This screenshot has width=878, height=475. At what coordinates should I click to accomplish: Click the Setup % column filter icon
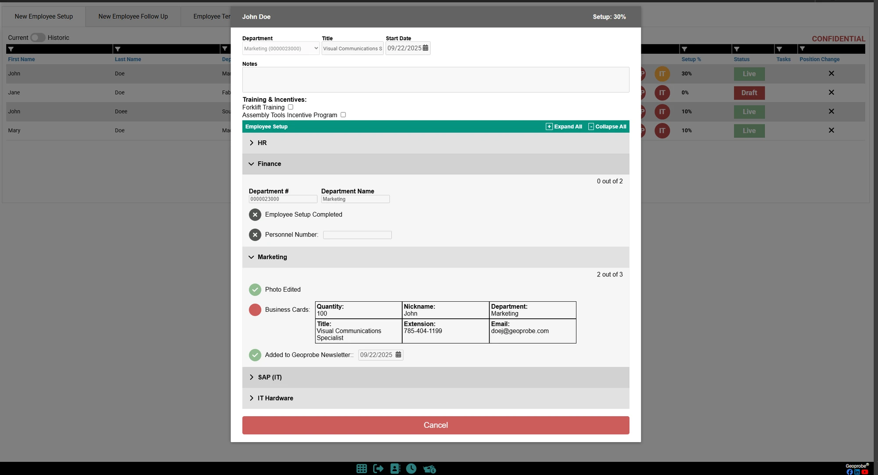(684, 49)
